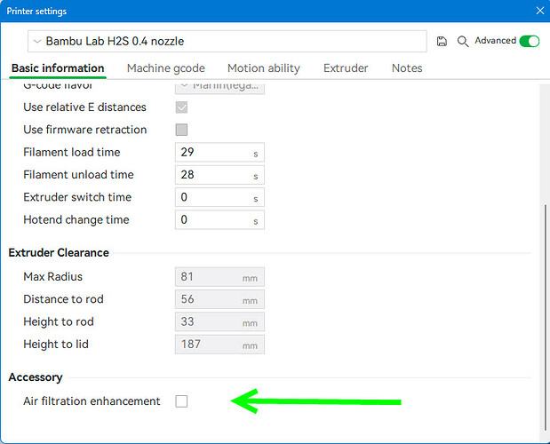Click the Hotend change time field
Viewport: 550px width, 444px height.
coord(220,219)
